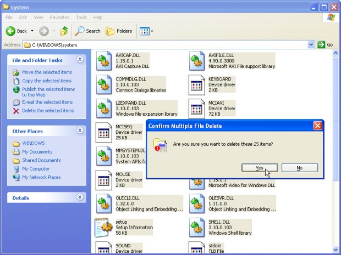Select the setup Setup Information icon
The height and width of the screenshot is (255, 341).
pyautogui.click(x=104, y=228)
